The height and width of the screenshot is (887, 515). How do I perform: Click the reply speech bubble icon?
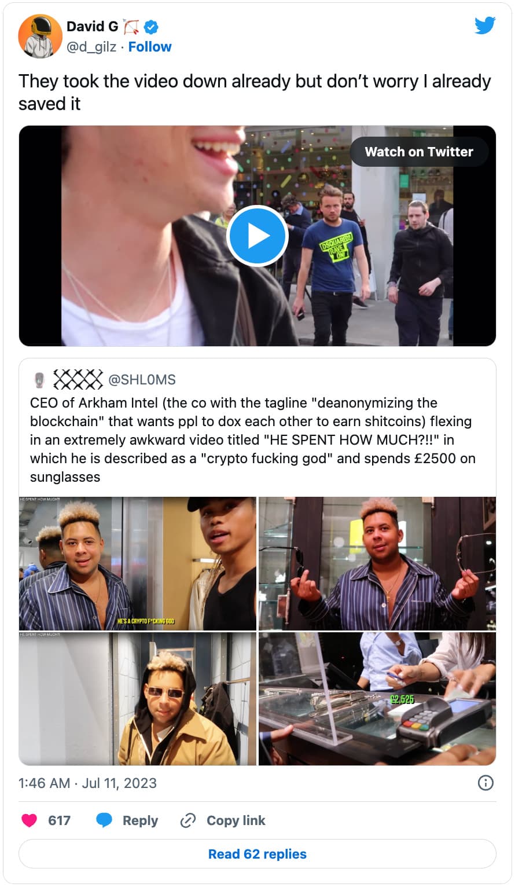(104, 820)
